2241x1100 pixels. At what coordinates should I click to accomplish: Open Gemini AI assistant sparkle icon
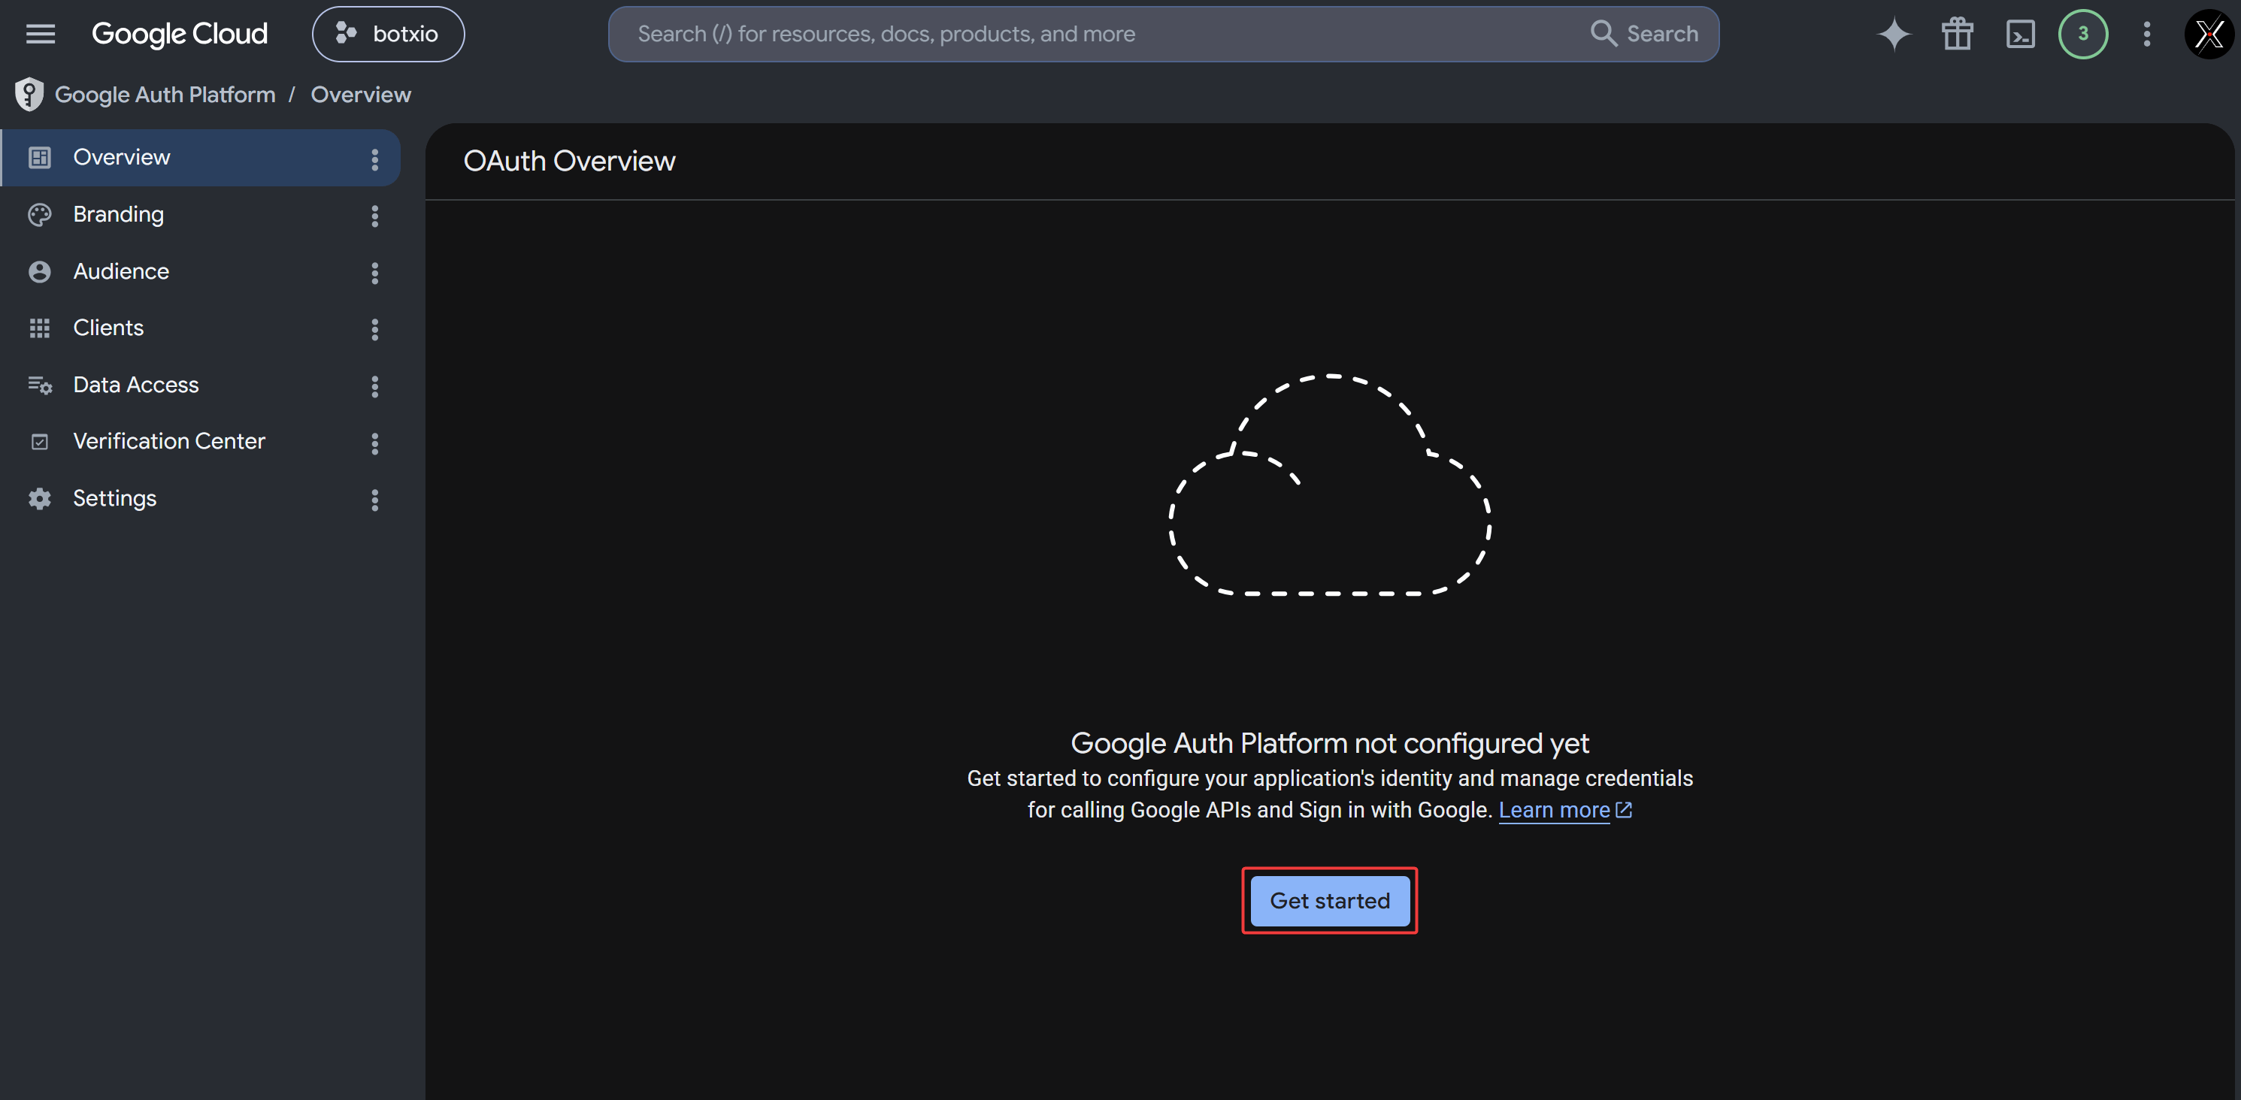1894,34
